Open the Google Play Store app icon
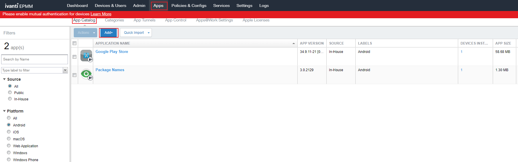518x162 pixels. [x=86, y=56]
